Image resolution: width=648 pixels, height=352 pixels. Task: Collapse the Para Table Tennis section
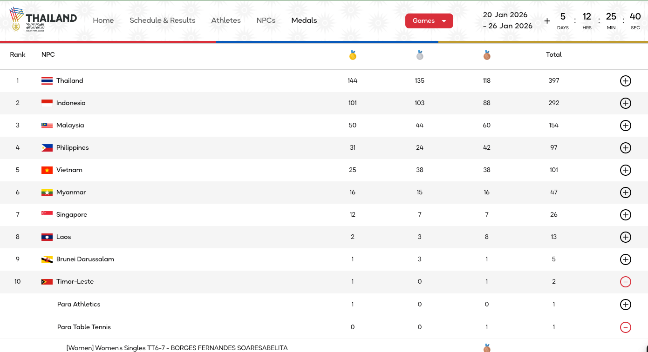click(x=625, y=327)
